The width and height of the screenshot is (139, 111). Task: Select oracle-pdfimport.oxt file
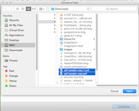[x=77, y=67]
